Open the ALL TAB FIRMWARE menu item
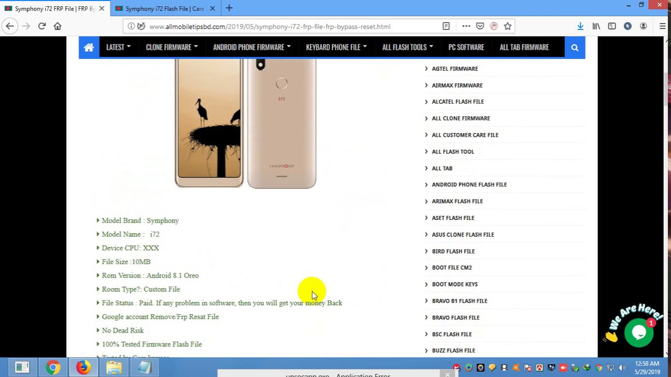 (524, 47)
